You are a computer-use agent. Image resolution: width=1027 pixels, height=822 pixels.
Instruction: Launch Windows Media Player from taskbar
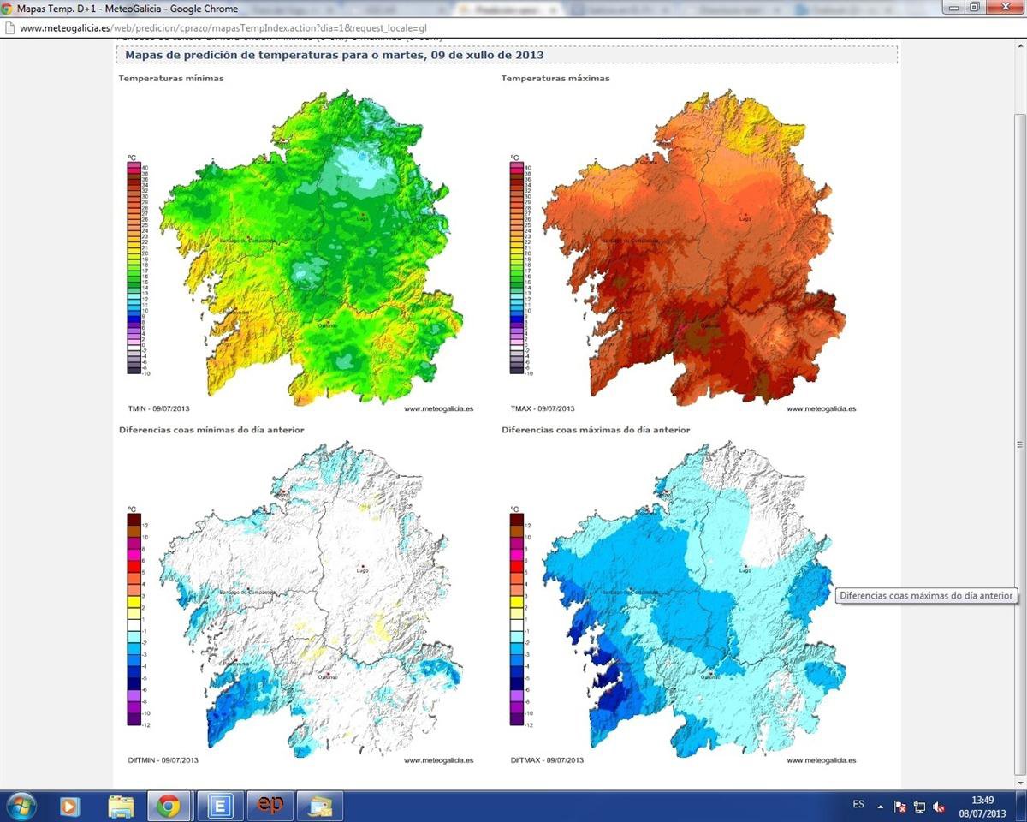tap(70, 806)
